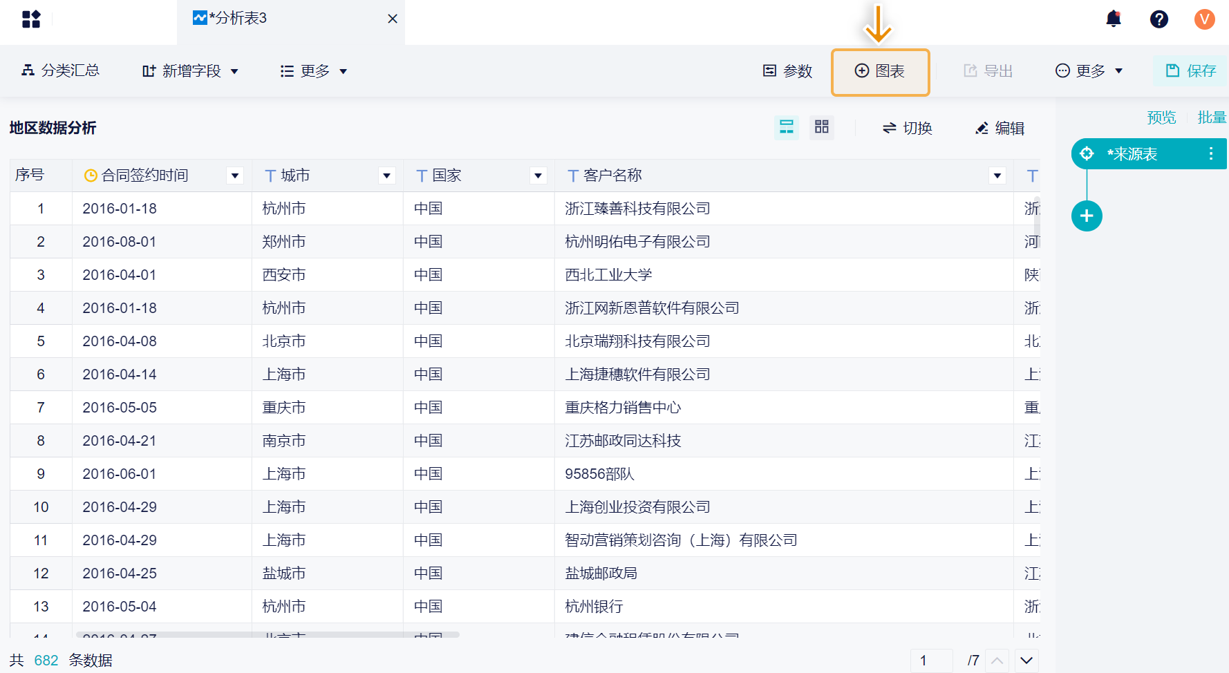Screen dimensions: 1229x673
Task: Click city cell 南京市
Action: 328,441
